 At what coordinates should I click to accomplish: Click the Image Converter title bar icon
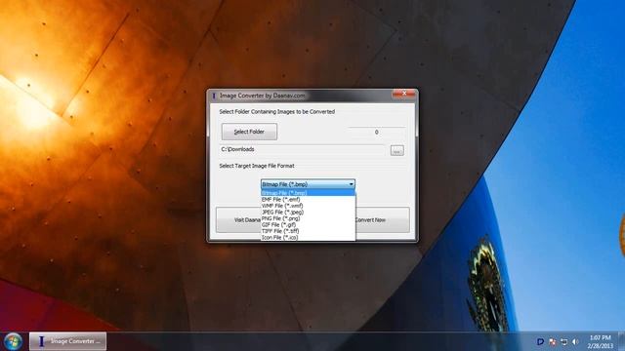pos(214,96)
